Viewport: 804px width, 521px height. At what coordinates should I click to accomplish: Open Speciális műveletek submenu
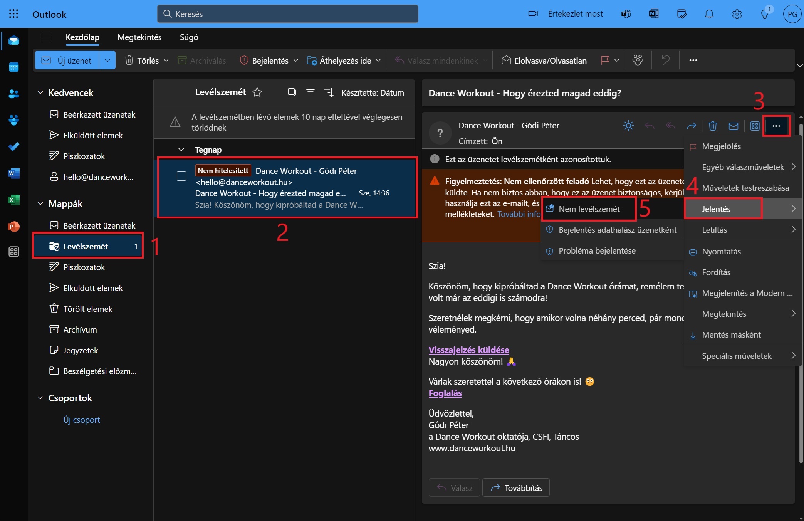click(742, 356)
